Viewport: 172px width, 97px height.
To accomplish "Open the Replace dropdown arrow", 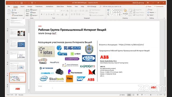I will pos(156,12).
